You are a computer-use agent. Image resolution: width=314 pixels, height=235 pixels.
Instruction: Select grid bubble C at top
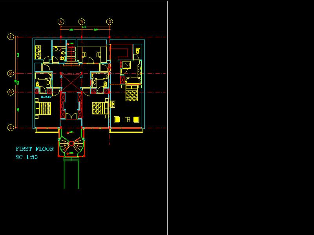[110, 22]
